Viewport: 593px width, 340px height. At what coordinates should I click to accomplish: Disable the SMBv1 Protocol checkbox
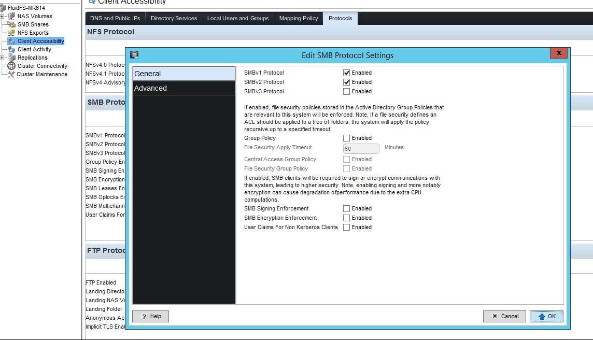pos(346,73)
